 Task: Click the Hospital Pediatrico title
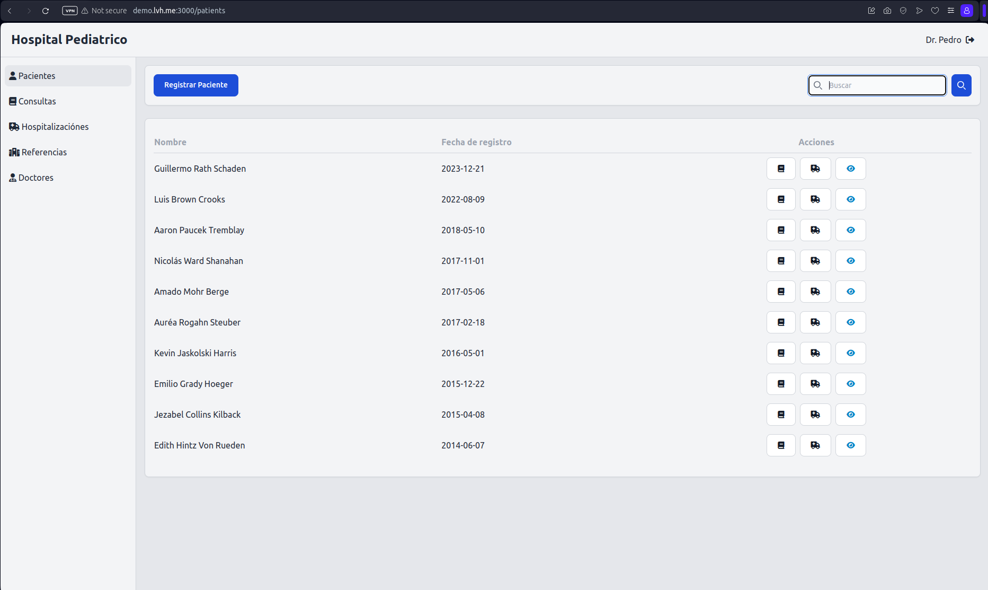(x=69, y=40)
